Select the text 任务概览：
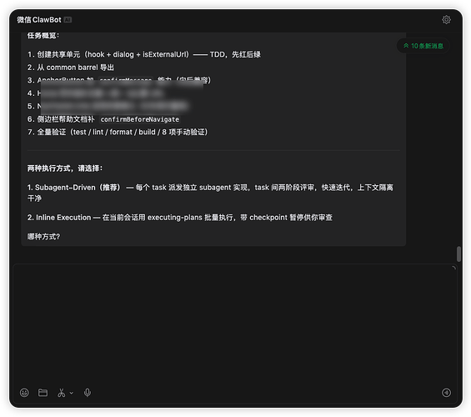Viewport: 471px width, 417px height. coord(43,36)
